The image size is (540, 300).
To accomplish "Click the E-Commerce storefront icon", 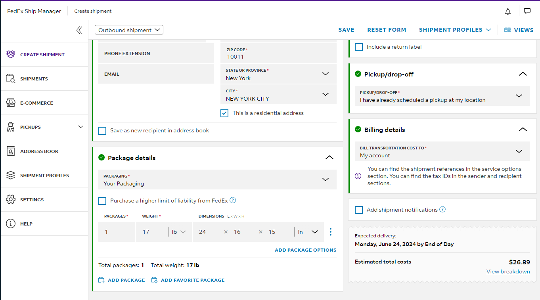I will (11, 103).
